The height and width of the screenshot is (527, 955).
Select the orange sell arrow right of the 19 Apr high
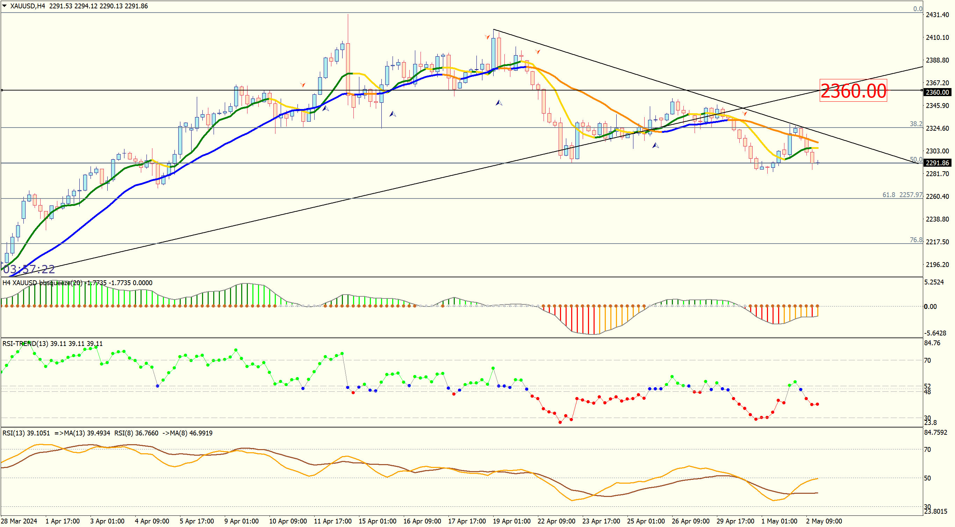(538, 51)
